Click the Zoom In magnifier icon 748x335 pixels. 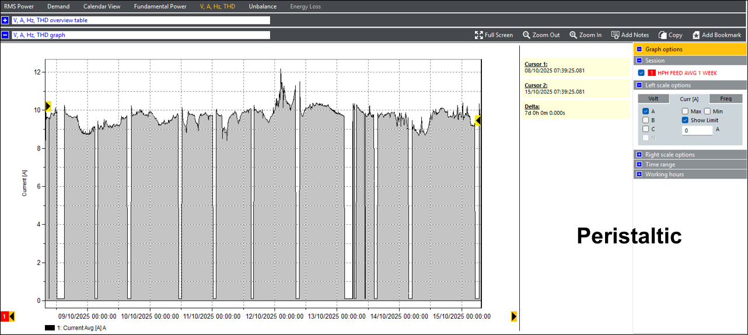point(573,35)
